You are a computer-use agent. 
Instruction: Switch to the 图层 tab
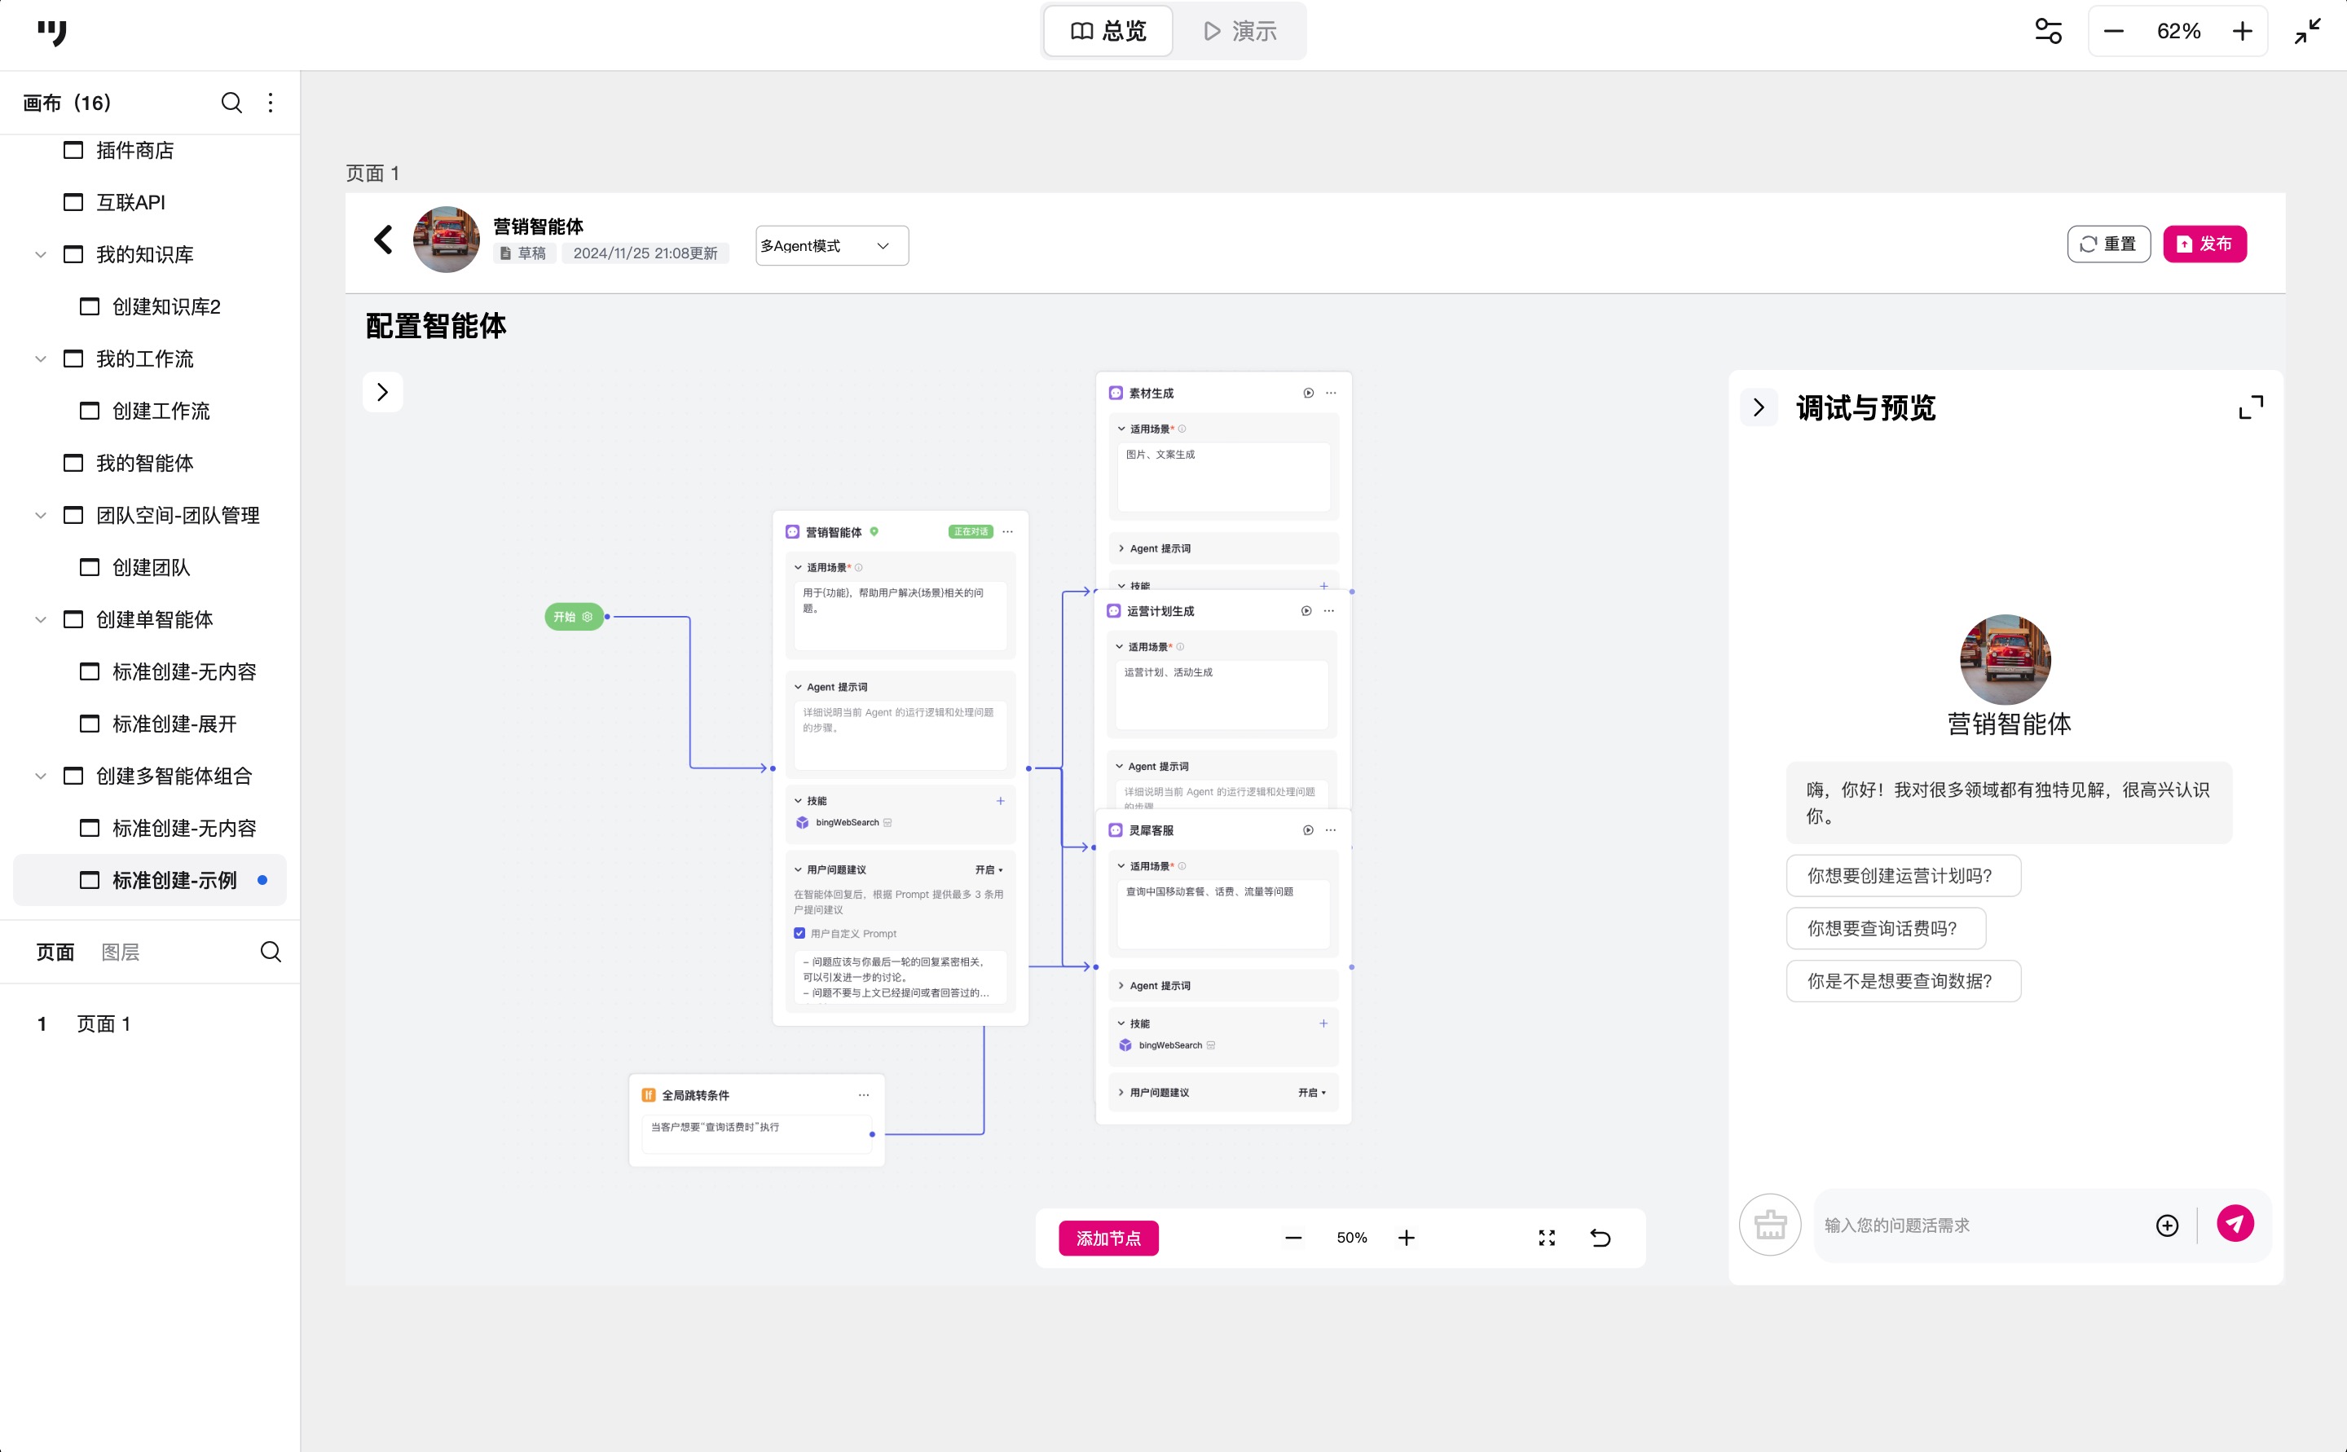tap(120, 952)
